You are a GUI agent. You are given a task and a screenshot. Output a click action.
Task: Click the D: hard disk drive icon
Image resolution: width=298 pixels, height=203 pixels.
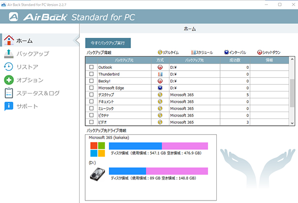coord(98,174)
